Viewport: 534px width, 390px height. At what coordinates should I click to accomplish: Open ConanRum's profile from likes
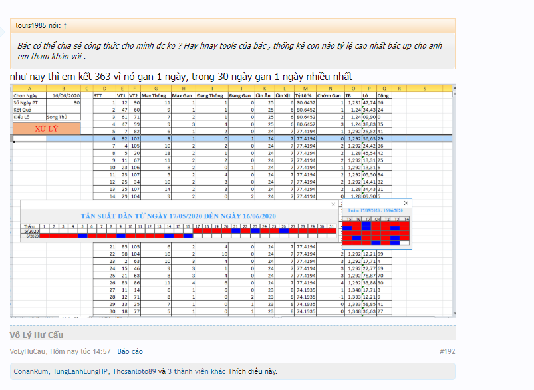click(31, 371)
